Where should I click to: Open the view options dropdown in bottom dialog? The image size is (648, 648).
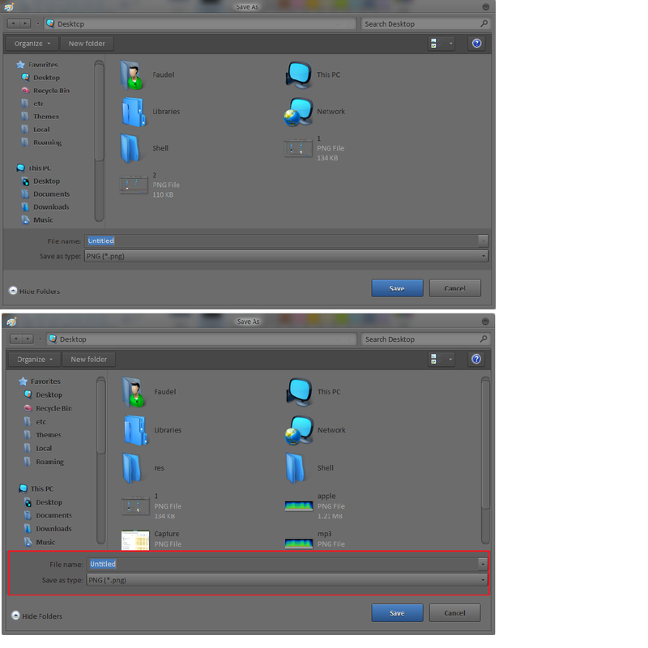pos(450,359)
